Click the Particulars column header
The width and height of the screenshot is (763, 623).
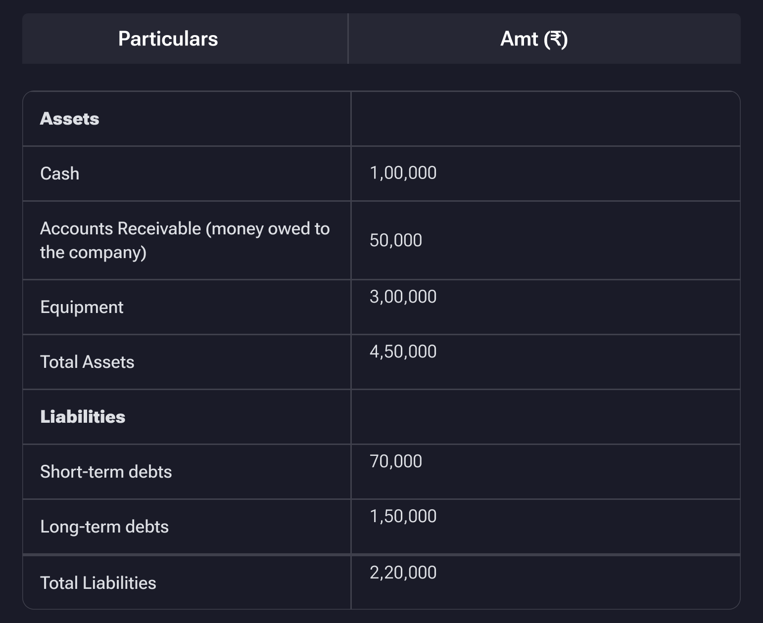point(168,39)
